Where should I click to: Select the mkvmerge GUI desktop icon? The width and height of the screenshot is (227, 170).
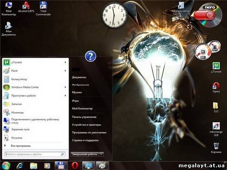pyautogui.click(x=216, y=129)
